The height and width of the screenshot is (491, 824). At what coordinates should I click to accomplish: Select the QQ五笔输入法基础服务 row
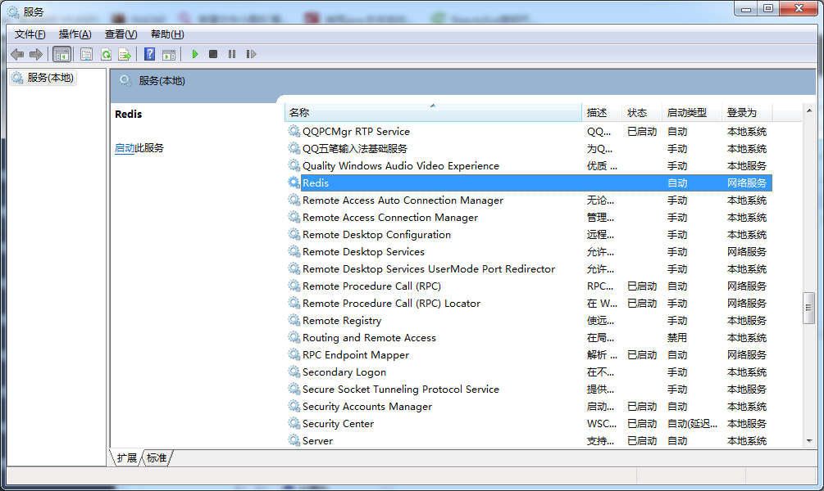(x=528, y=149)
